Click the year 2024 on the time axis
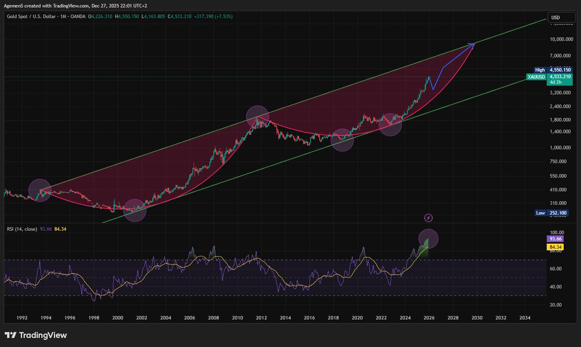Image resolution: width=581 pixels, height=347 pixels. click(x=405, y=318)
